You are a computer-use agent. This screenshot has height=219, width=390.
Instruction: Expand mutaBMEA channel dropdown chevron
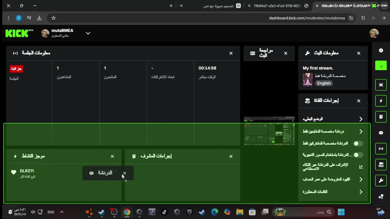tap(88, 33)
